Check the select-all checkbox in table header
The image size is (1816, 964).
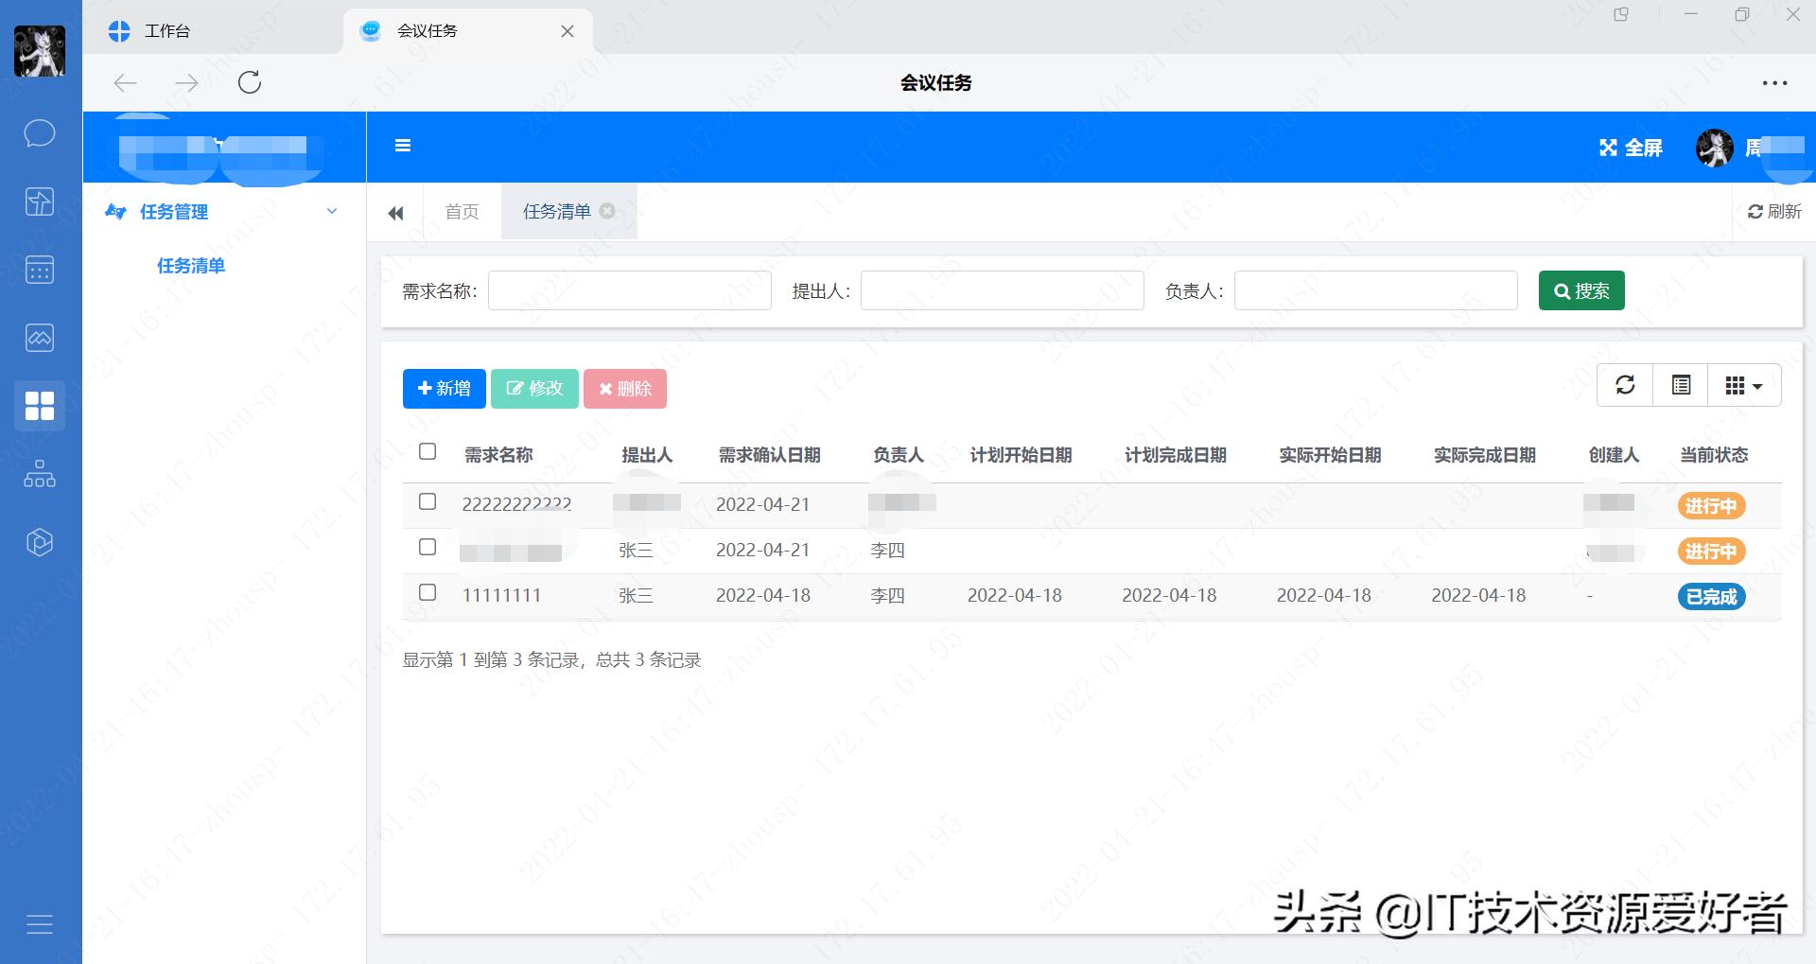pos(427,452)
